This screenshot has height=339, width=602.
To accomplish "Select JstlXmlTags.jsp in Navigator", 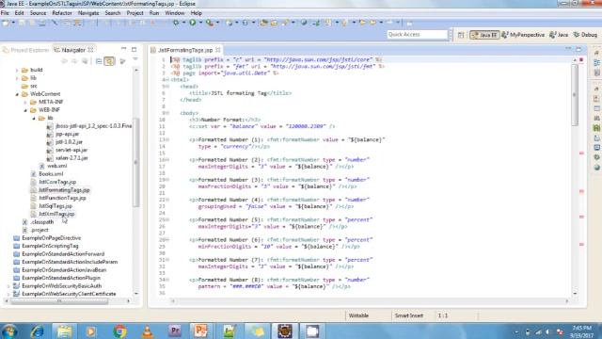I will click(56, 214).
